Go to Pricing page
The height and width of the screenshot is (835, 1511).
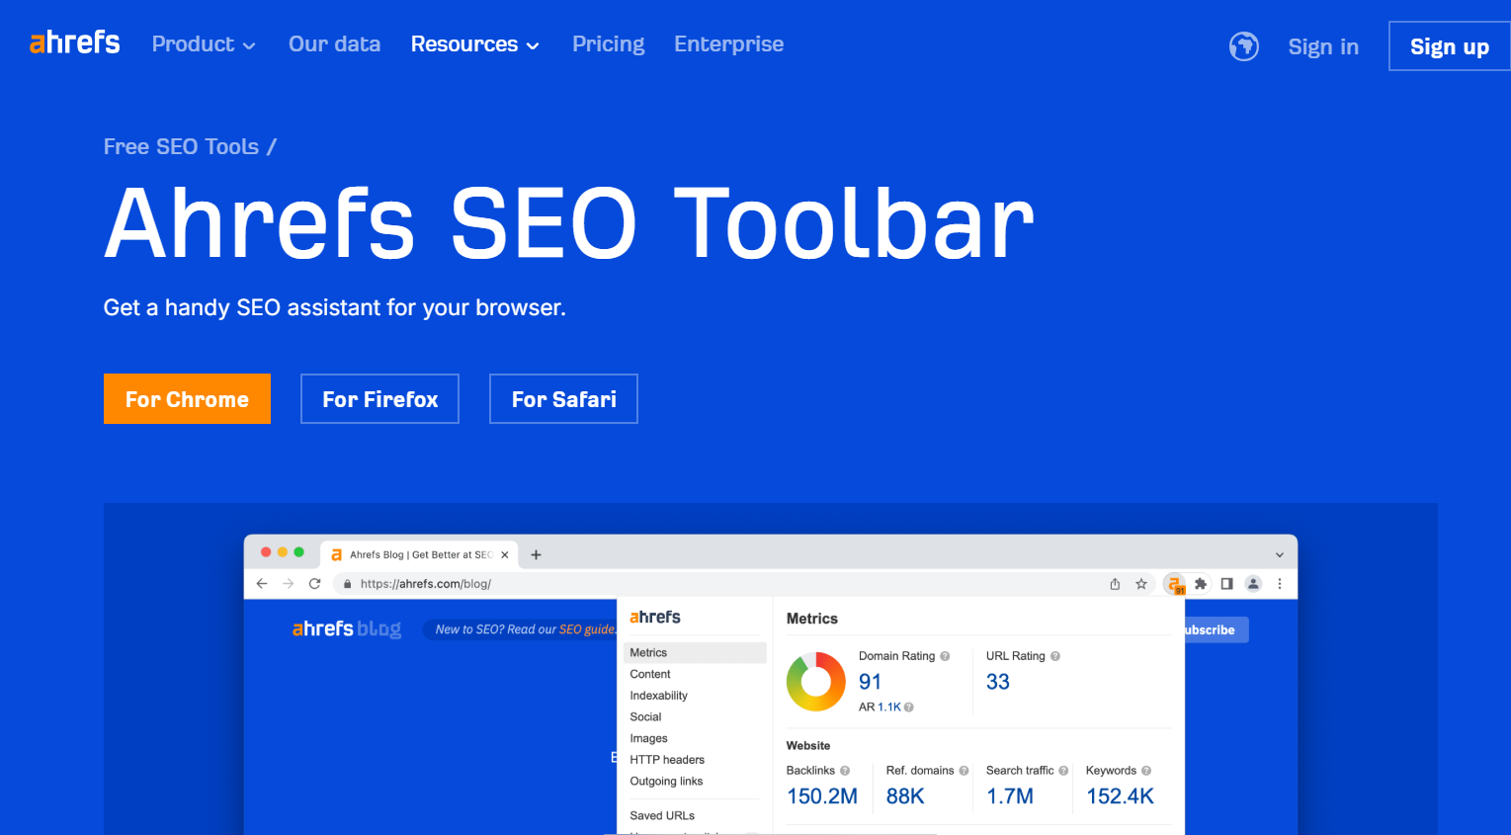[x=608, y=44]
